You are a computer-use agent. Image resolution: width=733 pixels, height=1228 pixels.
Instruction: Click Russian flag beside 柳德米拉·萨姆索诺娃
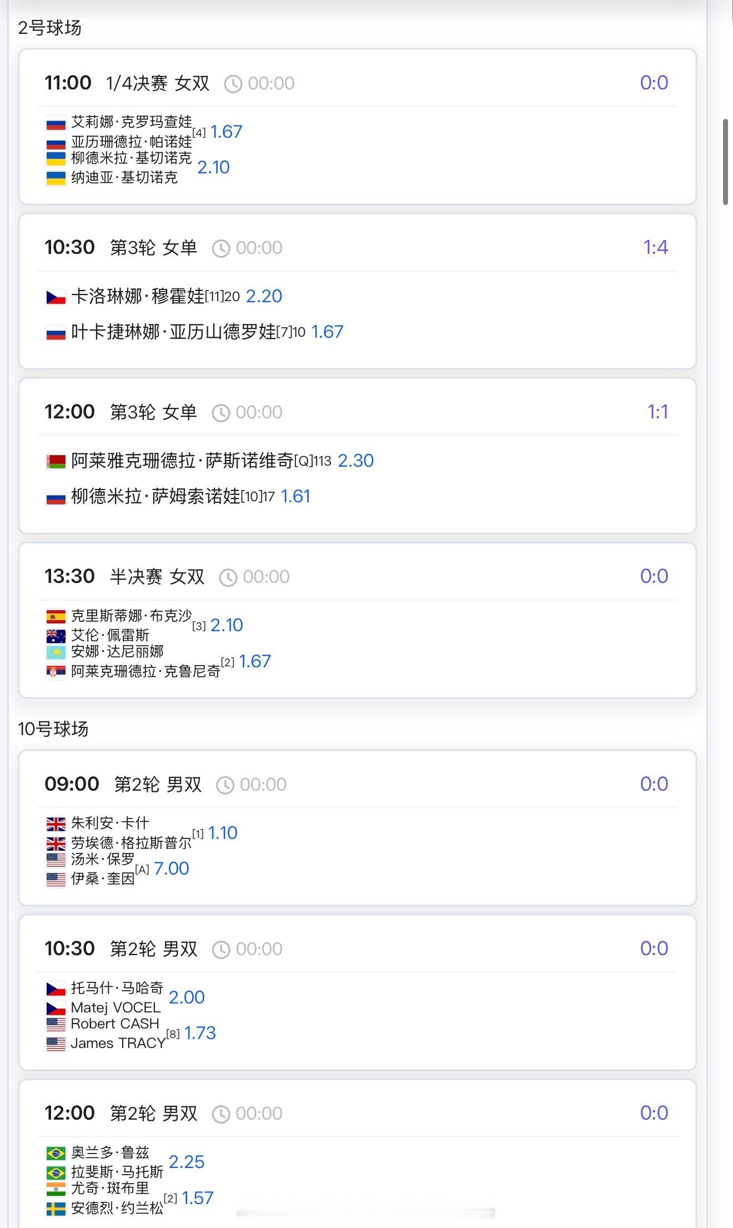[x=56, y=497]
